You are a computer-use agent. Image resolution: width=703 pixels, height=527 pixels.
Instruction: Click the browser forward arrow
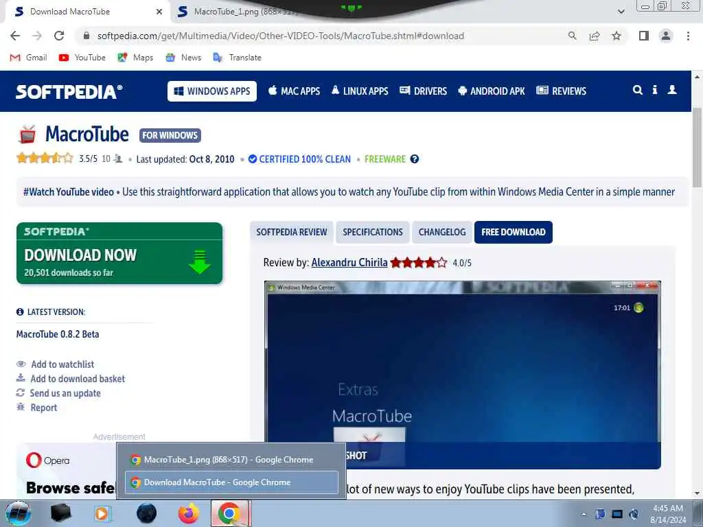click(37, 36)
